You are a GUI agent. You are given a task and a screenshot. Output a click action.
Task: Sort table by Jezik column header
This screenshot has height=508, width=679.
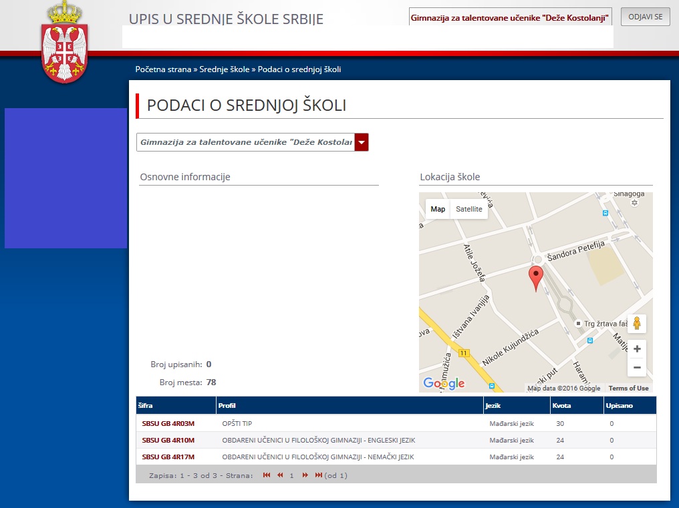click(517, 405)
